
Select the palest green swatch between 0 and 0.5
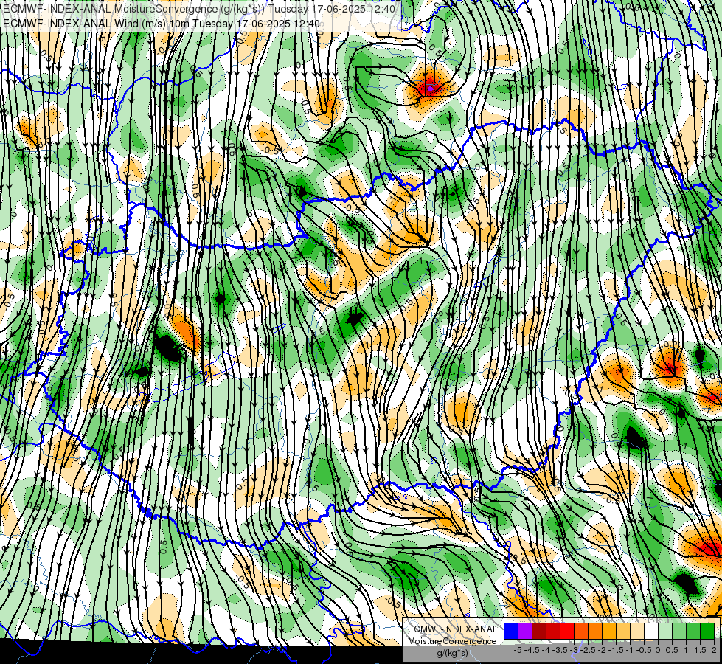(665, 632)
